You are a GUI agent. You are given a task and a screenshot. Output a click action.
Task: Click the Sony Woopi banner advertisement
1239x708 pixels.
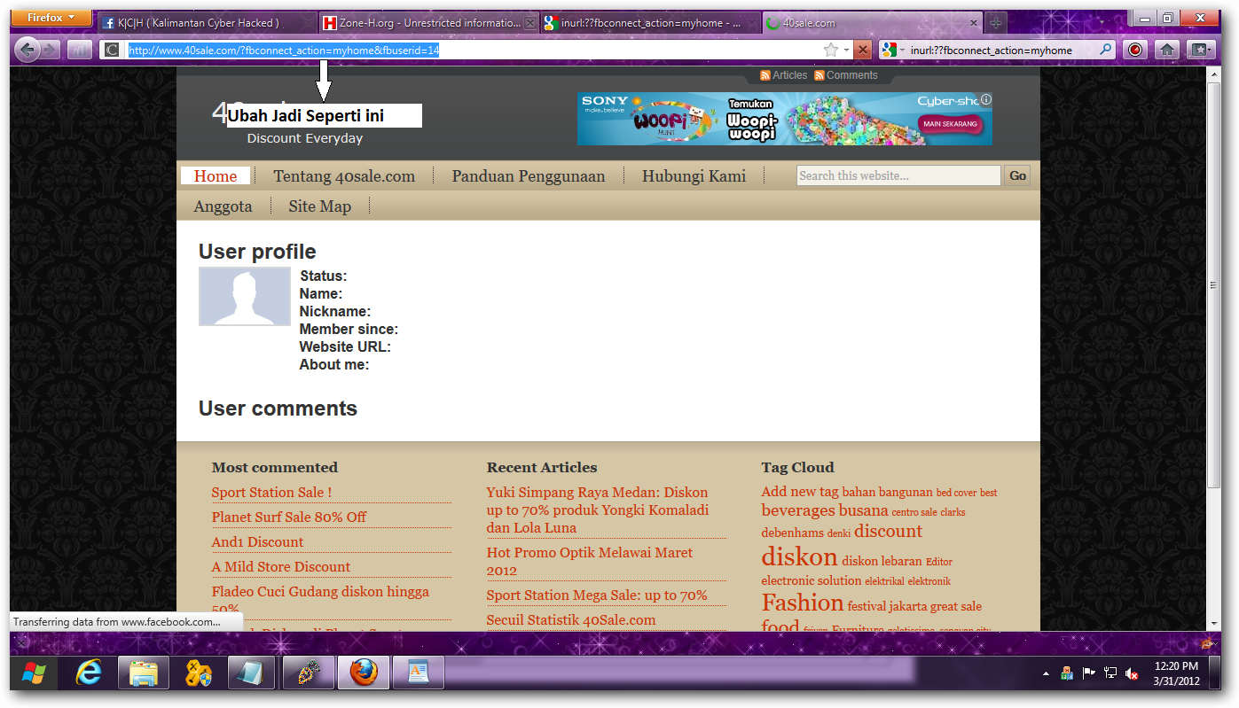(785, 119)
